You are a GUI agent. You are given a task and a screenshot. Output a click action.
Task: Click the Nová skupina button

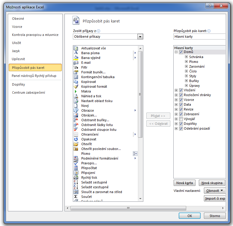click(212, 183)
